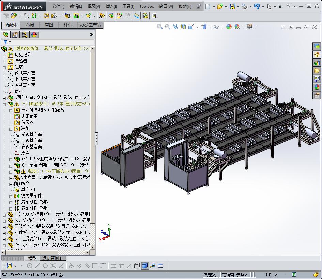Toggle shaded with edges display in bottom toolbar
This screenshot has height=279, width=322.
145,266
